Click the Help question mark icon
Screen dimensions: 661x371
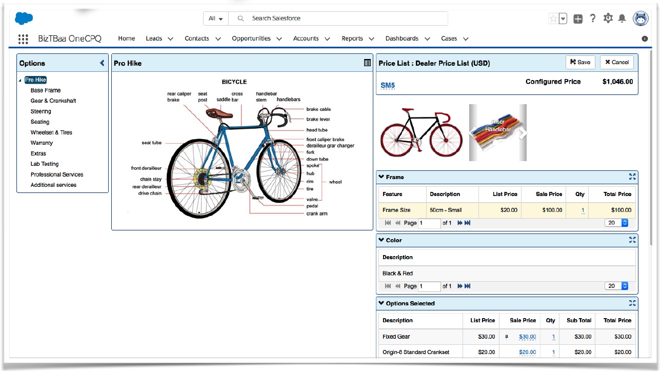coord(593,18)
